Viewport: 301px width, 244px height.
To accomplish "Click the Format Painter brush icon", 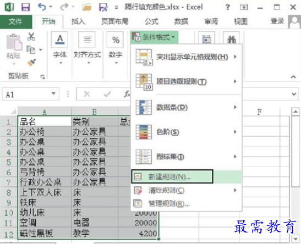I will click(31, 63).
